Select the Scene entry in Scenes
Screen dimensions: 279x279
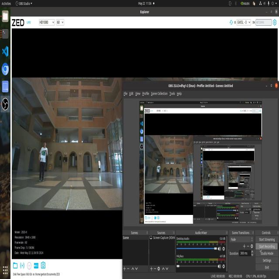pos(135,238)
